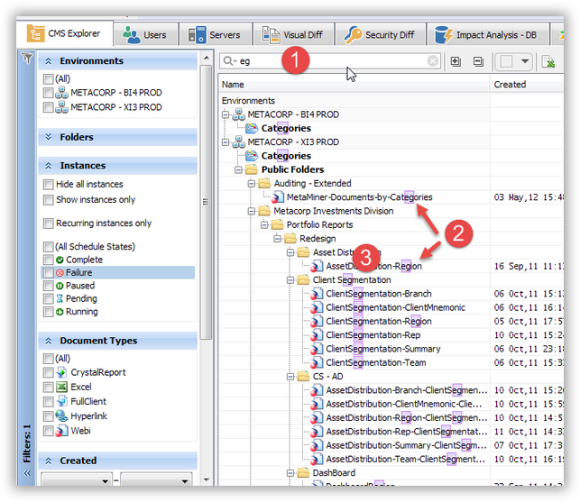Image resolution: width=580 pixels, height=502 pixels.
Task: Open the Visual Diff tab
Action: click(x=293, y=35)
